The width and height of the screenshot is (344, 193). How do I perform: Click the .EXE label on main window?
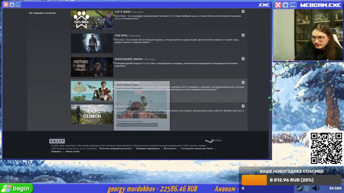coord(264,5)
